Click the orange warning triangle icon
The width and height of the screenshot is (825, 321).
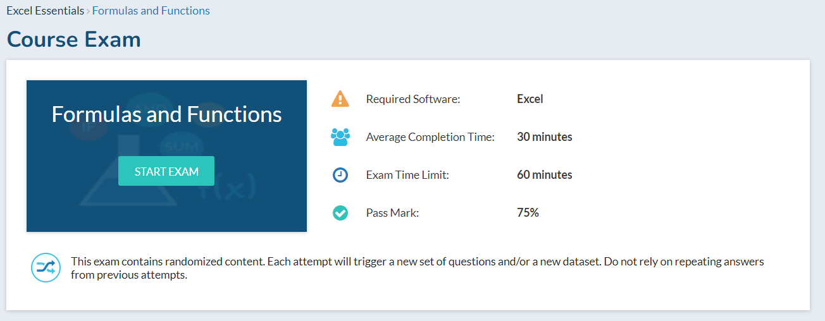(340, 99)
